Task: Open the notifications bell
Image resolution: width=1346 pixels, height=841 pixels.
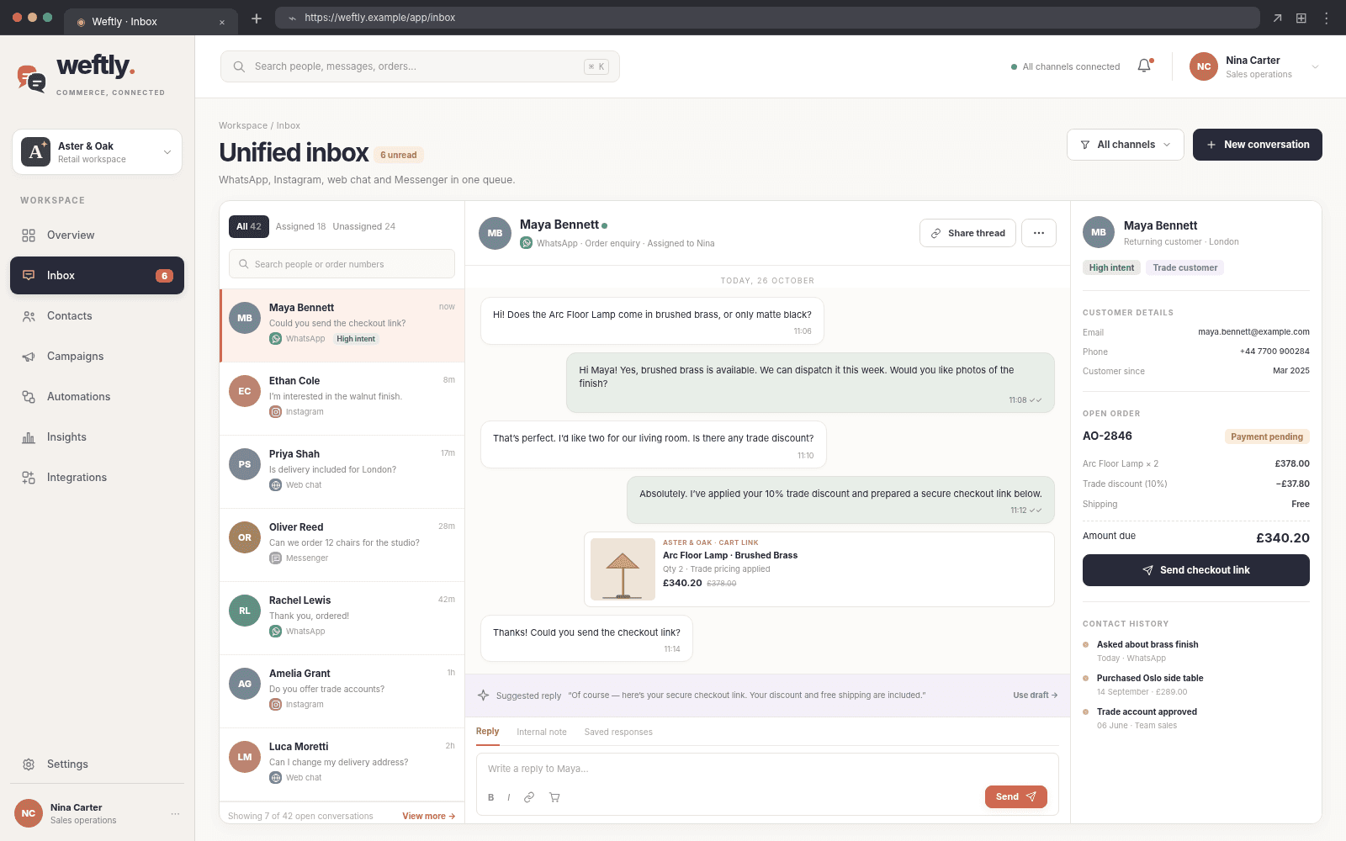Action: point(1144,66)
